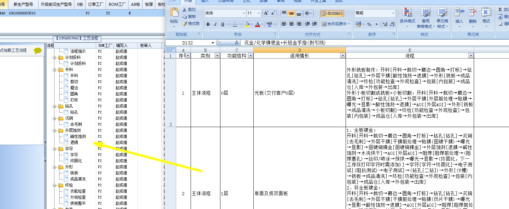Click the increase indent icon
Screen dimensions: 509x209
315,24
